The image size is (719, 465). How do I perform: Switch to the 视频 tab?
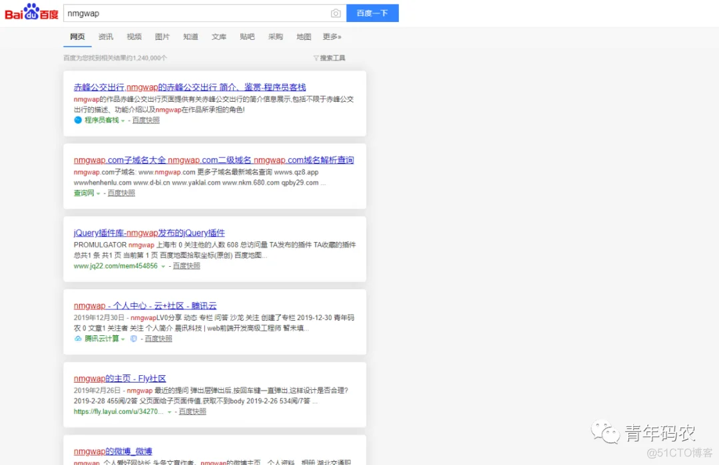click(x=134, y=37)
